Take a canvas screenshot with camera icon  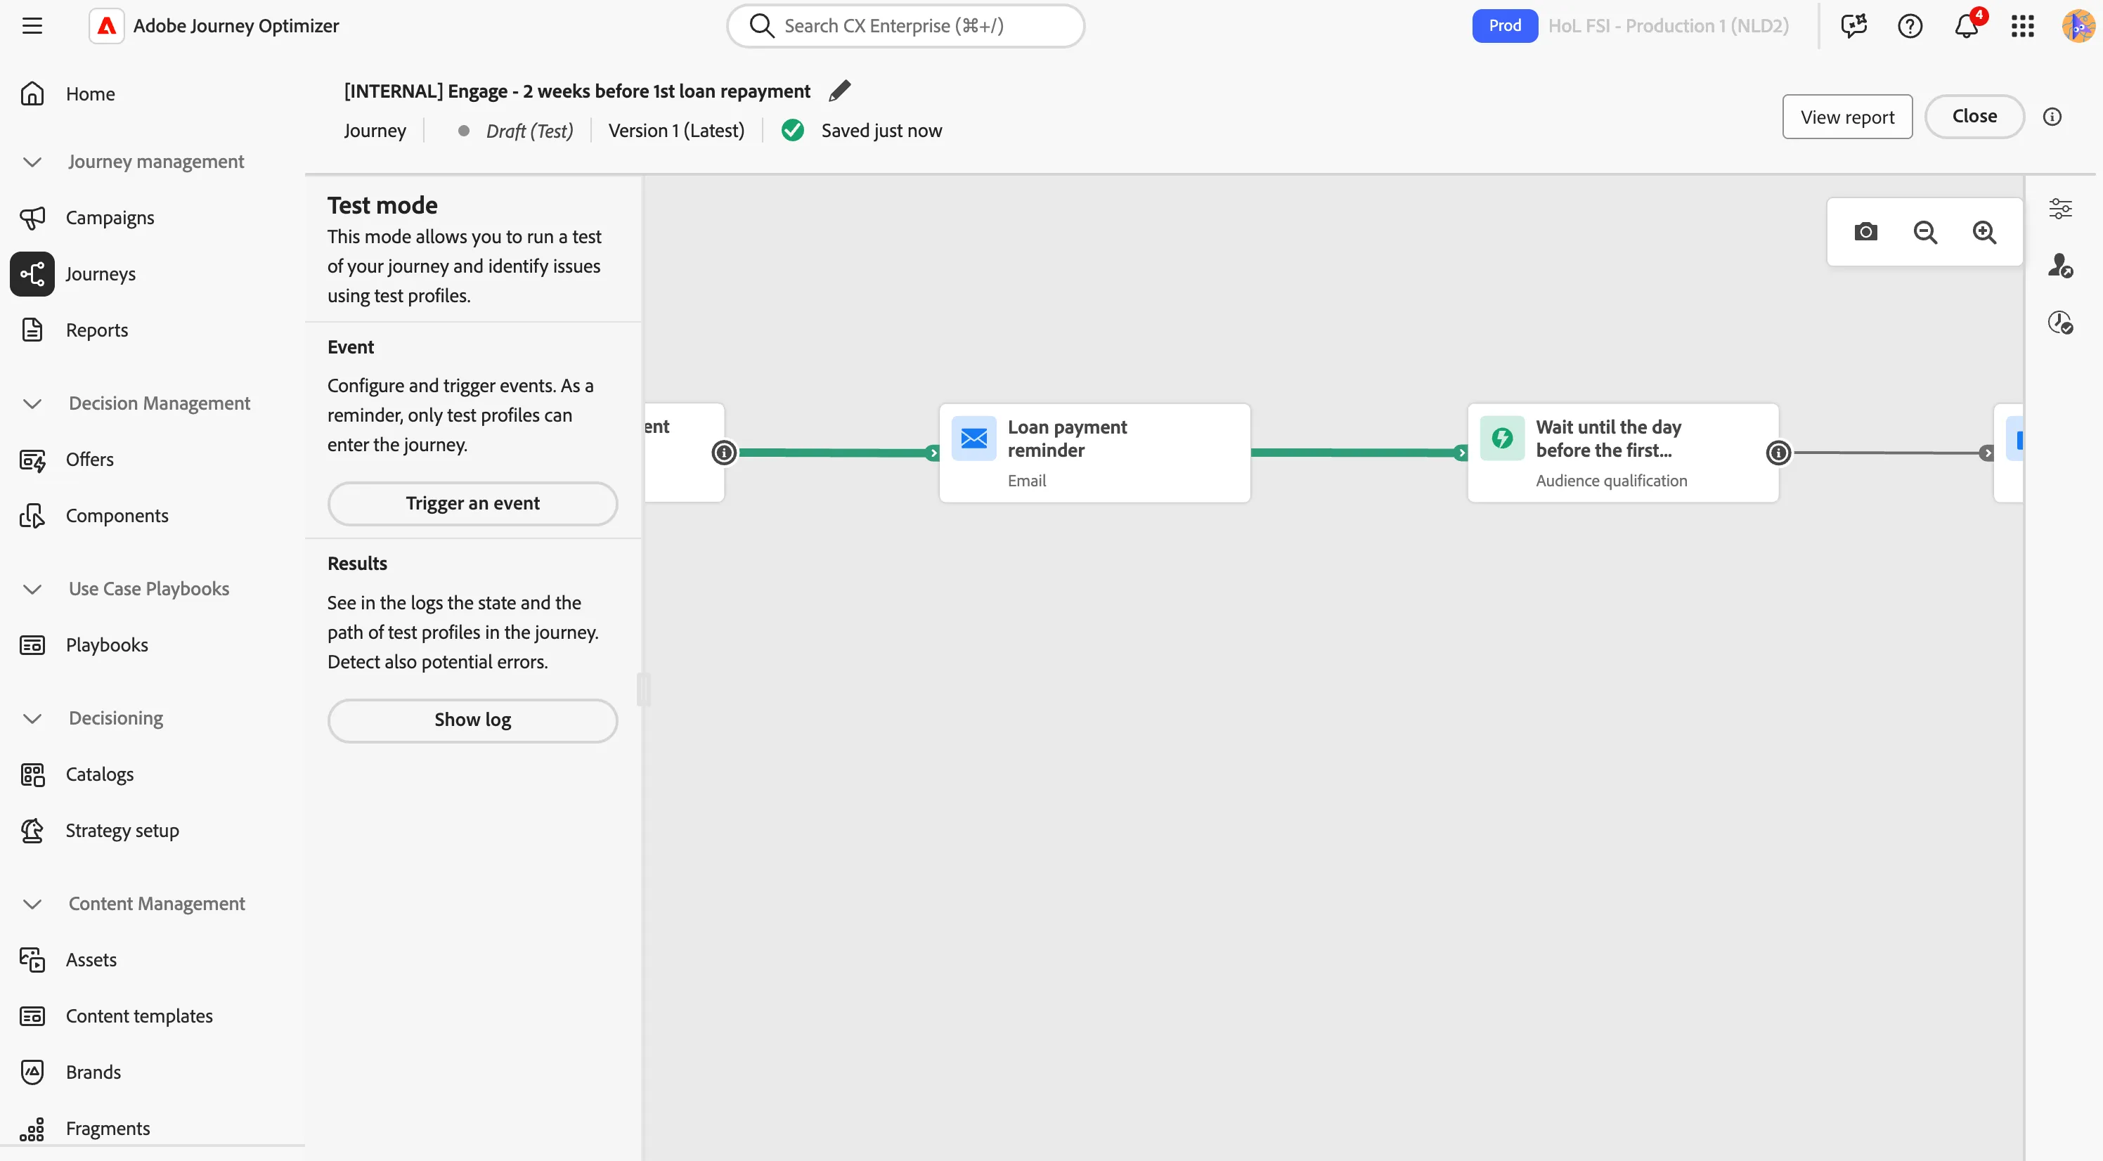(x=1865, y=232)
